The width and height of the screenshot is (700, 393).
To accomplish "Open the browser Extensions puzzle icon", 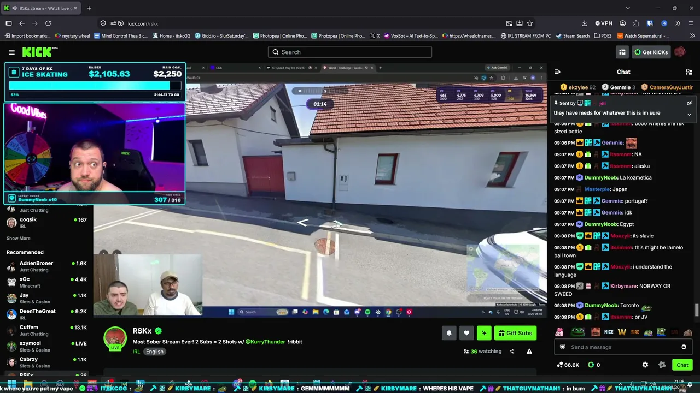I will (x=636, y=23).
